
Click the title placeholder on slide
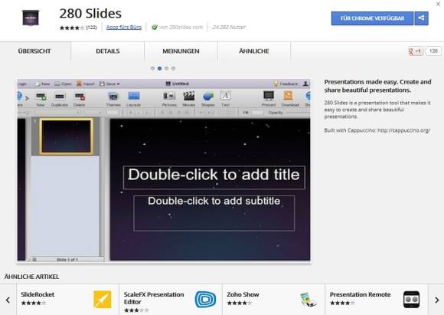click(214, 178)
